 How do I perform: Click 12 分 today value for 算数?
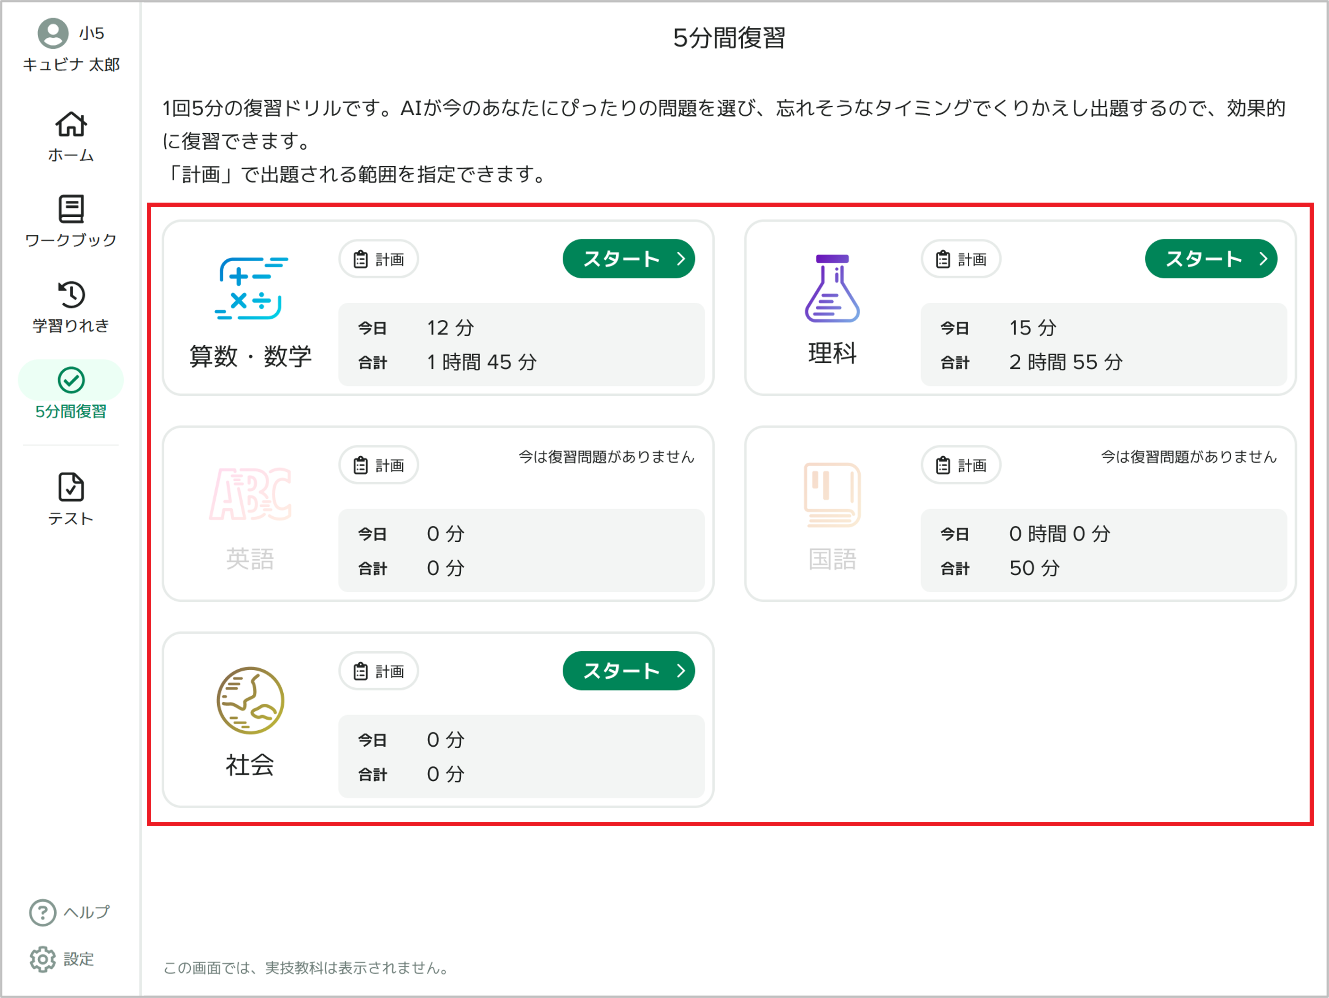pos(450,328)
